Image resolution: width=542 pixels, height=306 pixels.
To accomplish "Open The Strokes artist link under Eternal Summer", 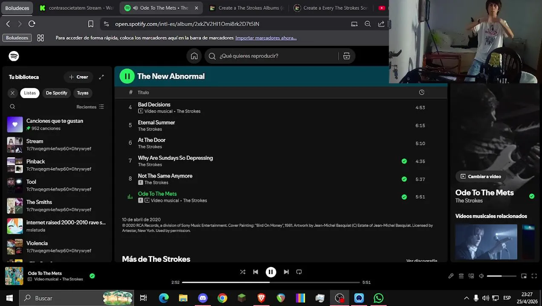I will click(150, 129).
